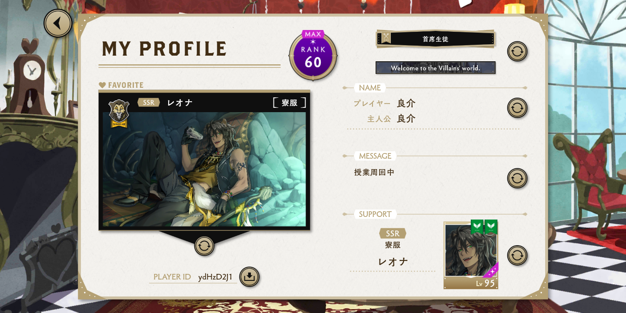Edit player name via refresh icon
The height and width of the screenshot is (313, 626).
coord(517,108)
